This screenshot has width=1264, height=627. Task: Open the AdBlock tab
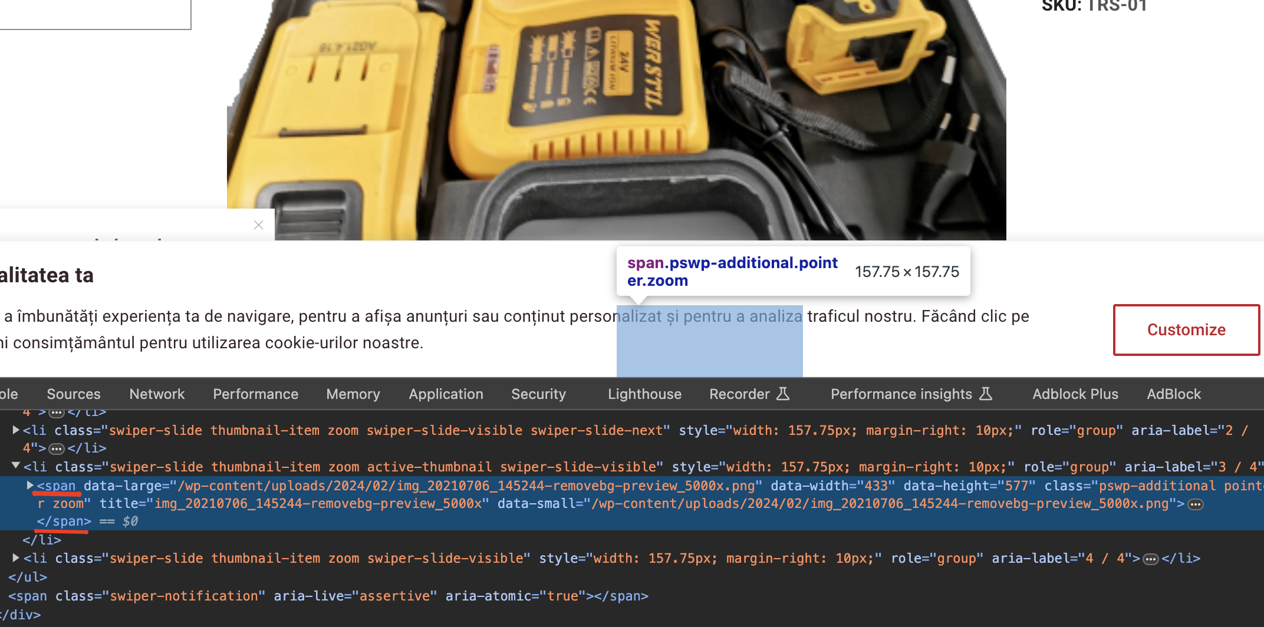pyautogui.click(x=1174, y=394)
